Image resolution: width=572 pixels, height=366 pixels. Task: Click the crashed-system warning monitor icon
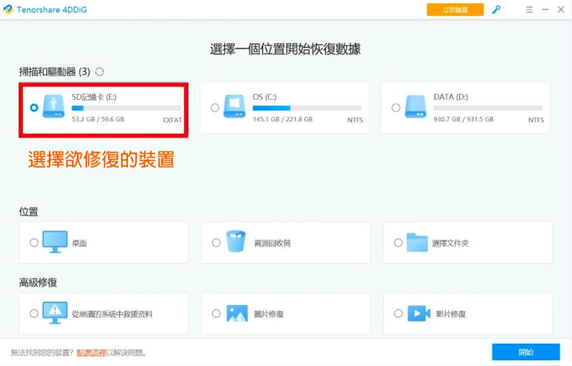click(x=55, y=313)
